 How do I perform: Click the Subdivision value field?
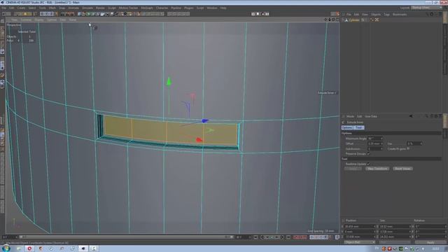coord(374,149)
